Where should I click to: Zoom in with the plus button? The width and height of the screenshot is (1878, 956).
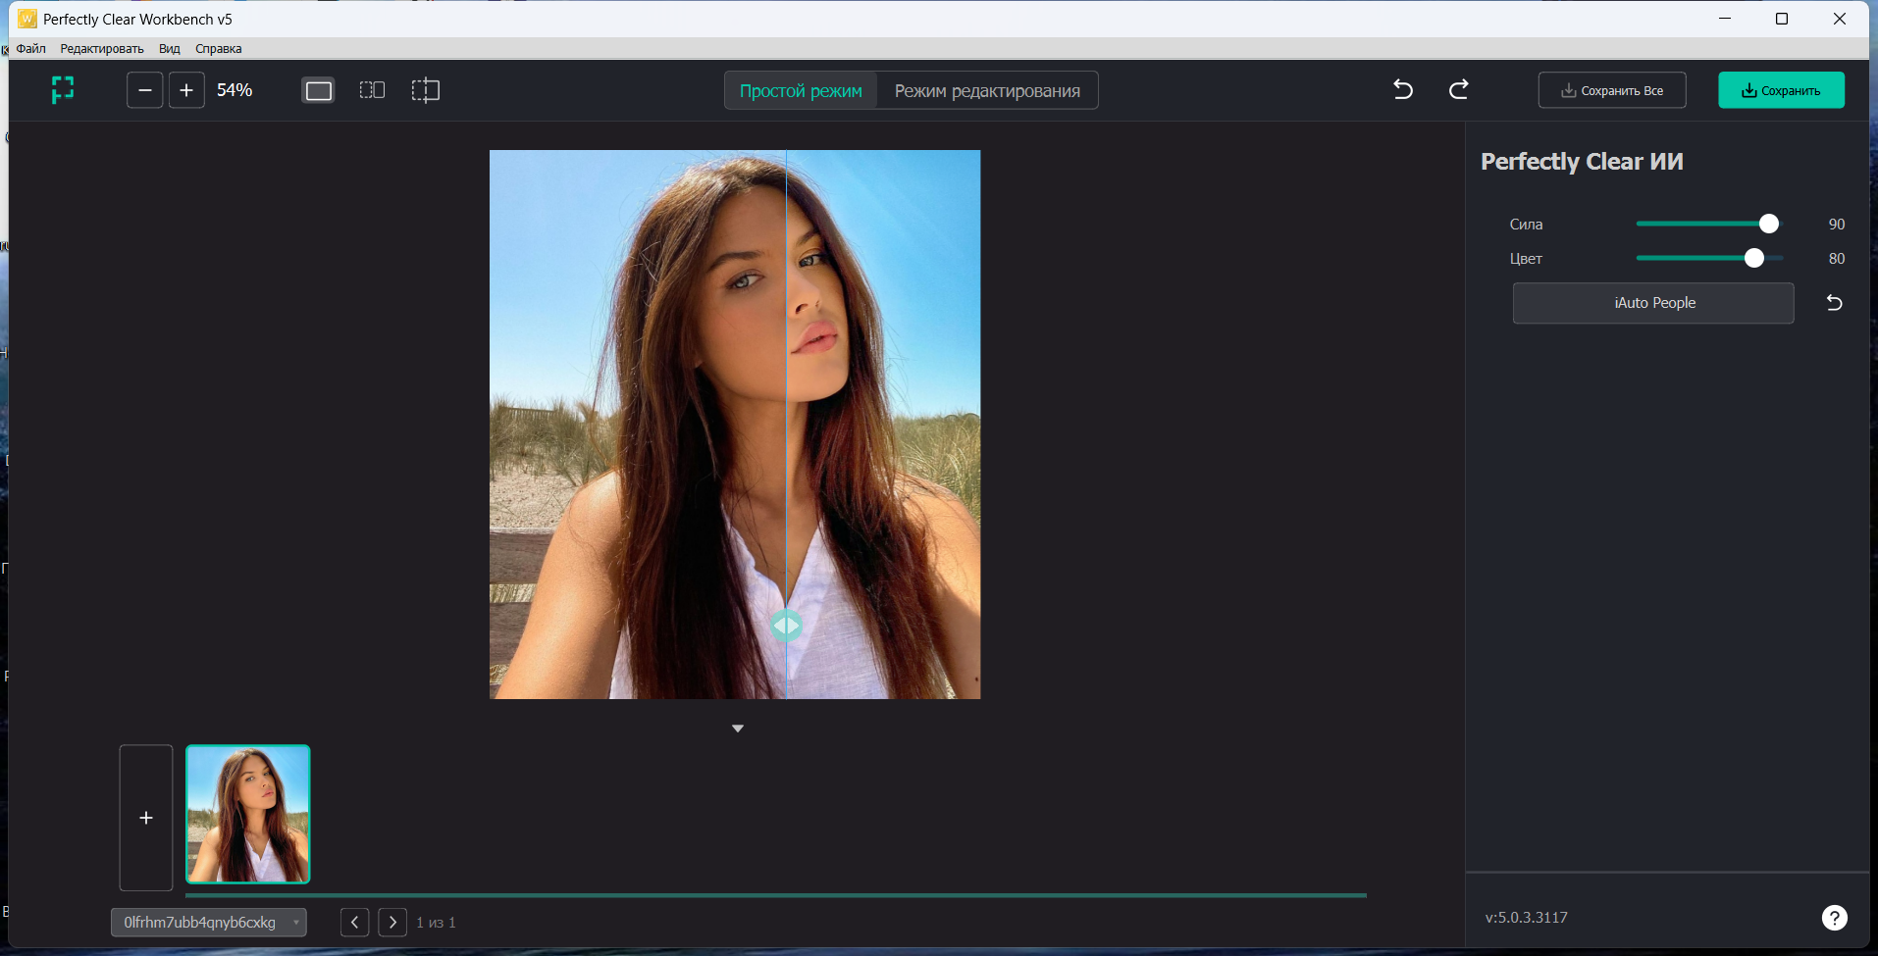pyautogui.click(x=186, y=90)
